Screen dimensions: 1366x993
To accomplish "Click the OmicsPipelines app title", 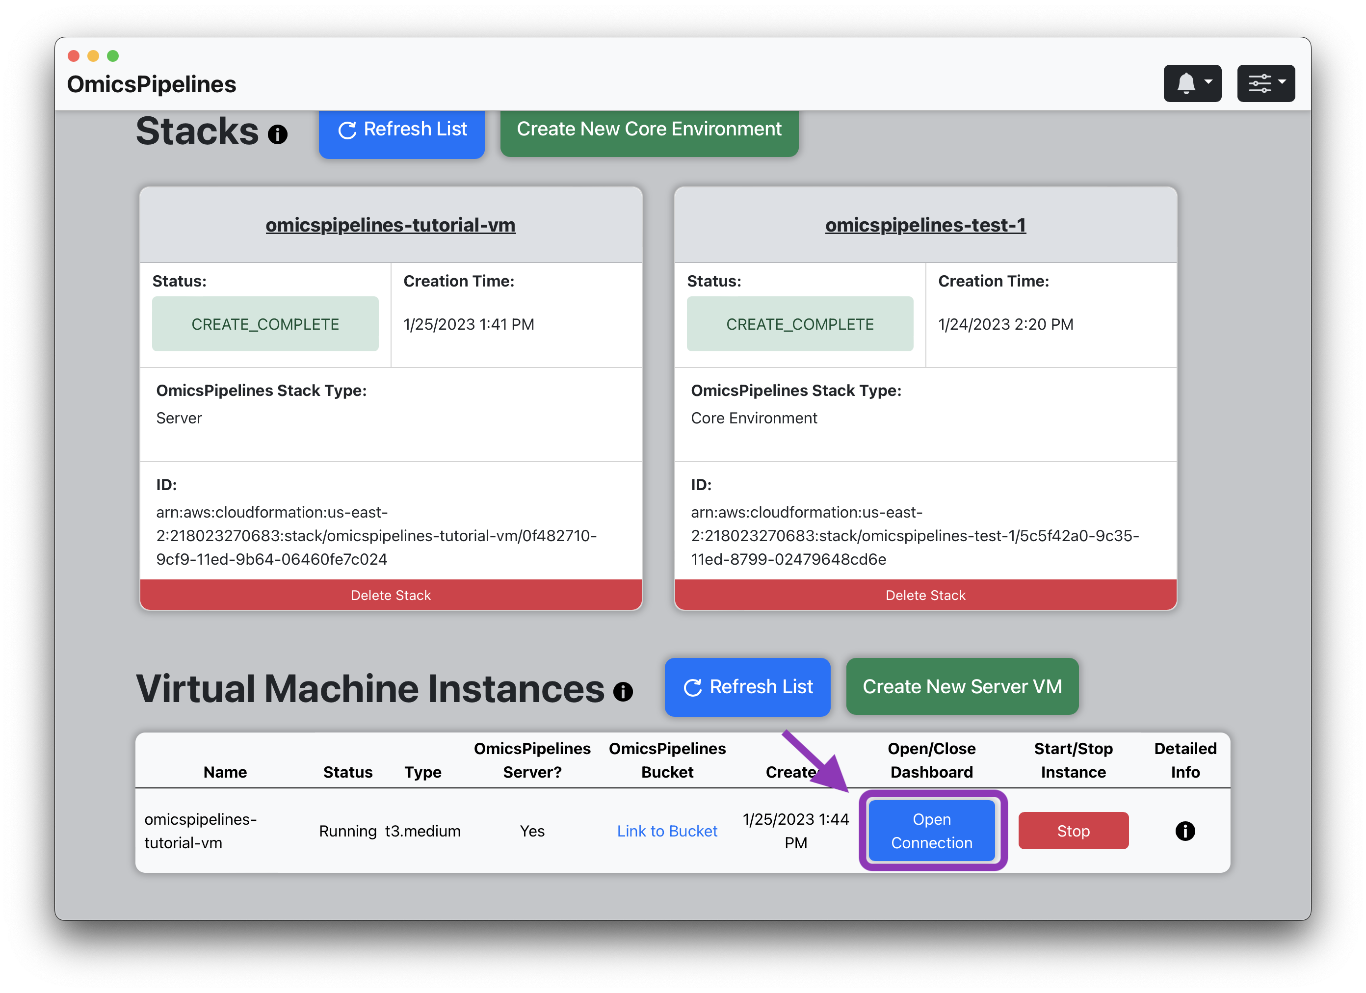I will [152, 84].
